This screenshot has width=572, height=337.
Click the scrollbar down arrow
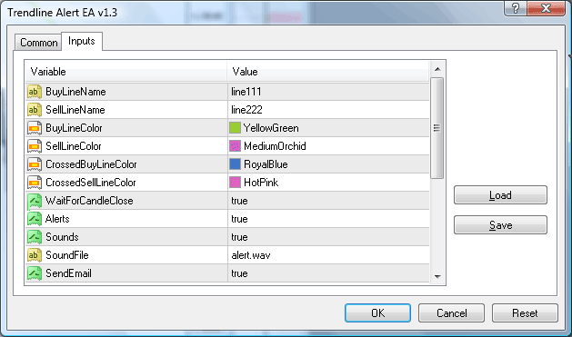(x=437, y=277)
